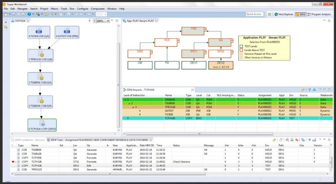The image size is (336, 184).
Task: Click the Quick Access search field
Action: 254,14
